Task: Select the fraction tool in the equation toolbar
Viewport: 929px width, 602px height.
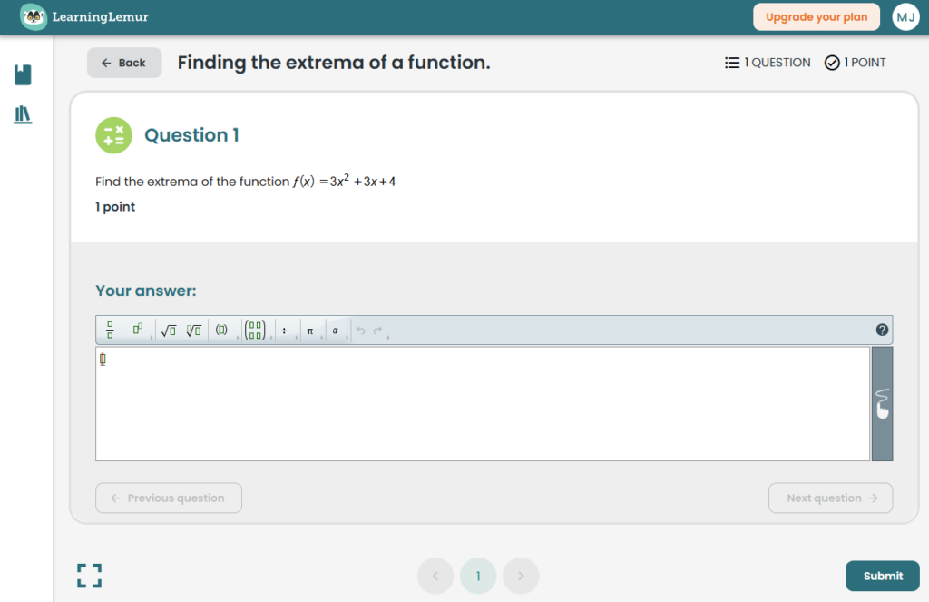Action: [x=109, y=330]
